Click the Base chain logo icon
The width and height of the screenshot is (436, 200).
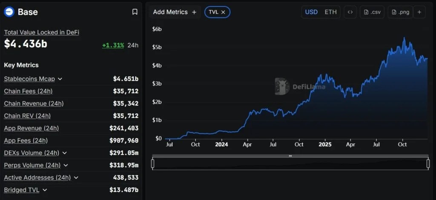9,12
